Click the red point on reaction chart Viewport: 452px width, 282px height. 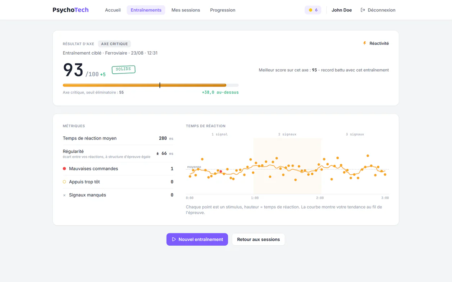pyautogui.click(x=221, y=171)
